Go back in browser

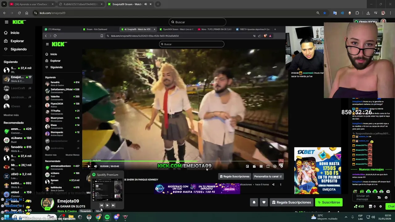(4, 13)
